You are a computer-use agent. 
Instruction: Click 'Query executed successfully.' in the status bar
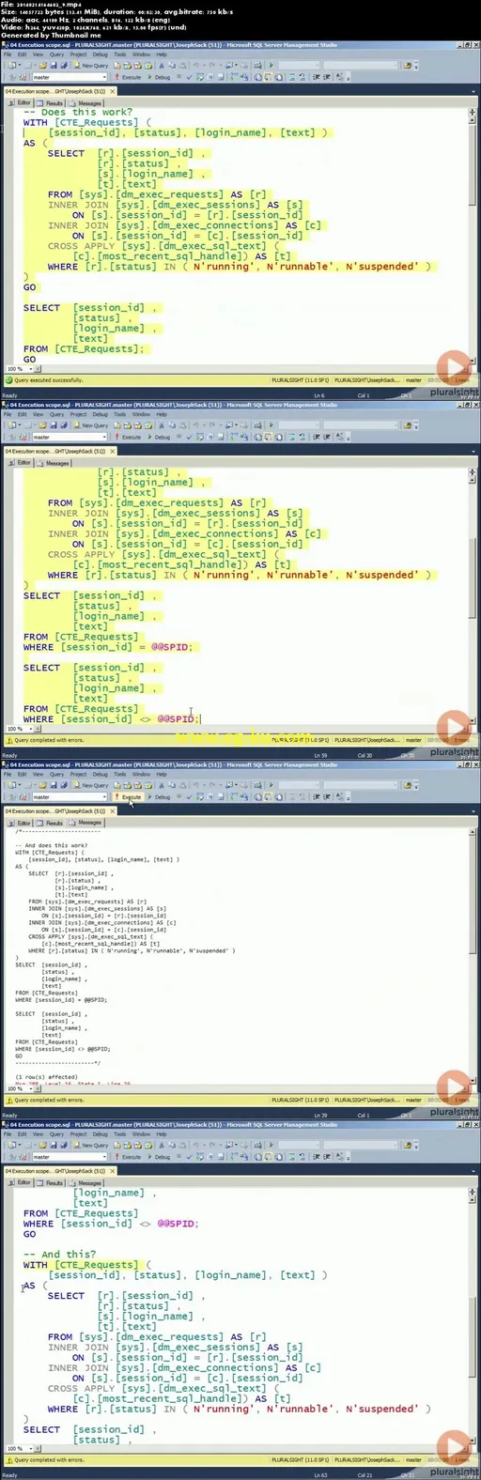point(48,380)
